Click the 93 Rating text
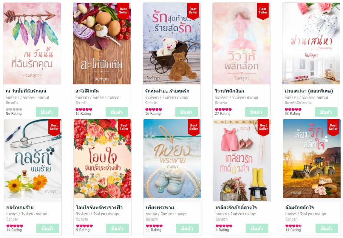The height and width of the screenshot is (238, 343). 293,114
